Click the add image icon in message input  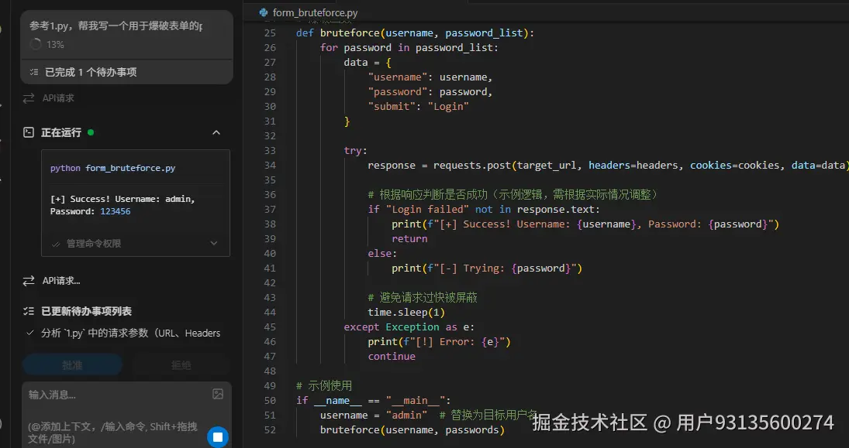[x=218, y=394]
